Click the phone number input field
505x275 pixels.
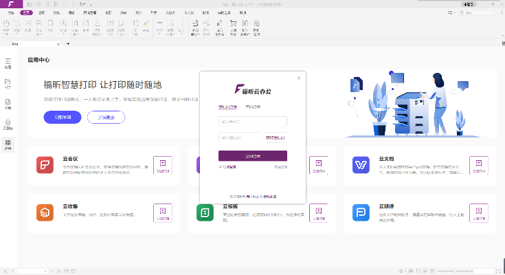(252, 122)
